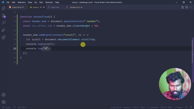The height and width of the screenshot is (109, 194).
Task: Click the Open Changes icon in editor toolbar
Action: point(182,7)
